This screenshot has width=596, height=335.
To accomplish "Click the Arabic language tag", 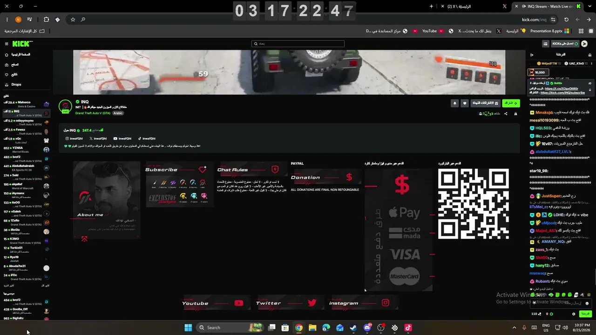I will [118, 113].
